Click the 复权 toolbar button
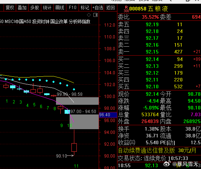The image size is (201, 169). tap(10, 8)
